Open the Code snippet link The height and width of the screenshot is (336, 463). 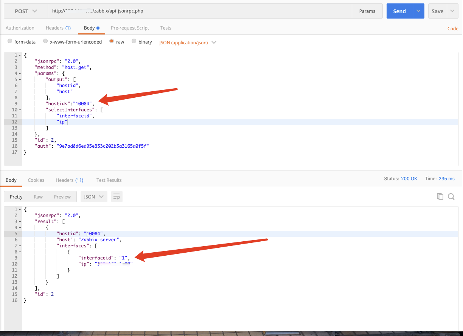pyautogui.click(x=453, y=28)
